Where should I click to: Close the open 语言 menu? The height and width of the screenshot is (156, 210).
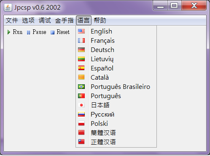83,21
